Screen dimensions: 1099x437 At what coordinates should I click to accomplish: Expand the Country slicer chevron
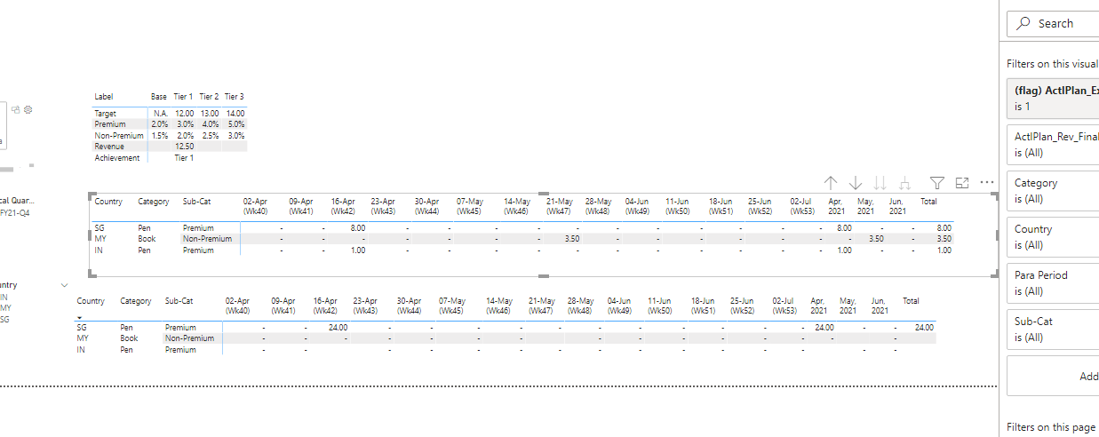[64, 285]
